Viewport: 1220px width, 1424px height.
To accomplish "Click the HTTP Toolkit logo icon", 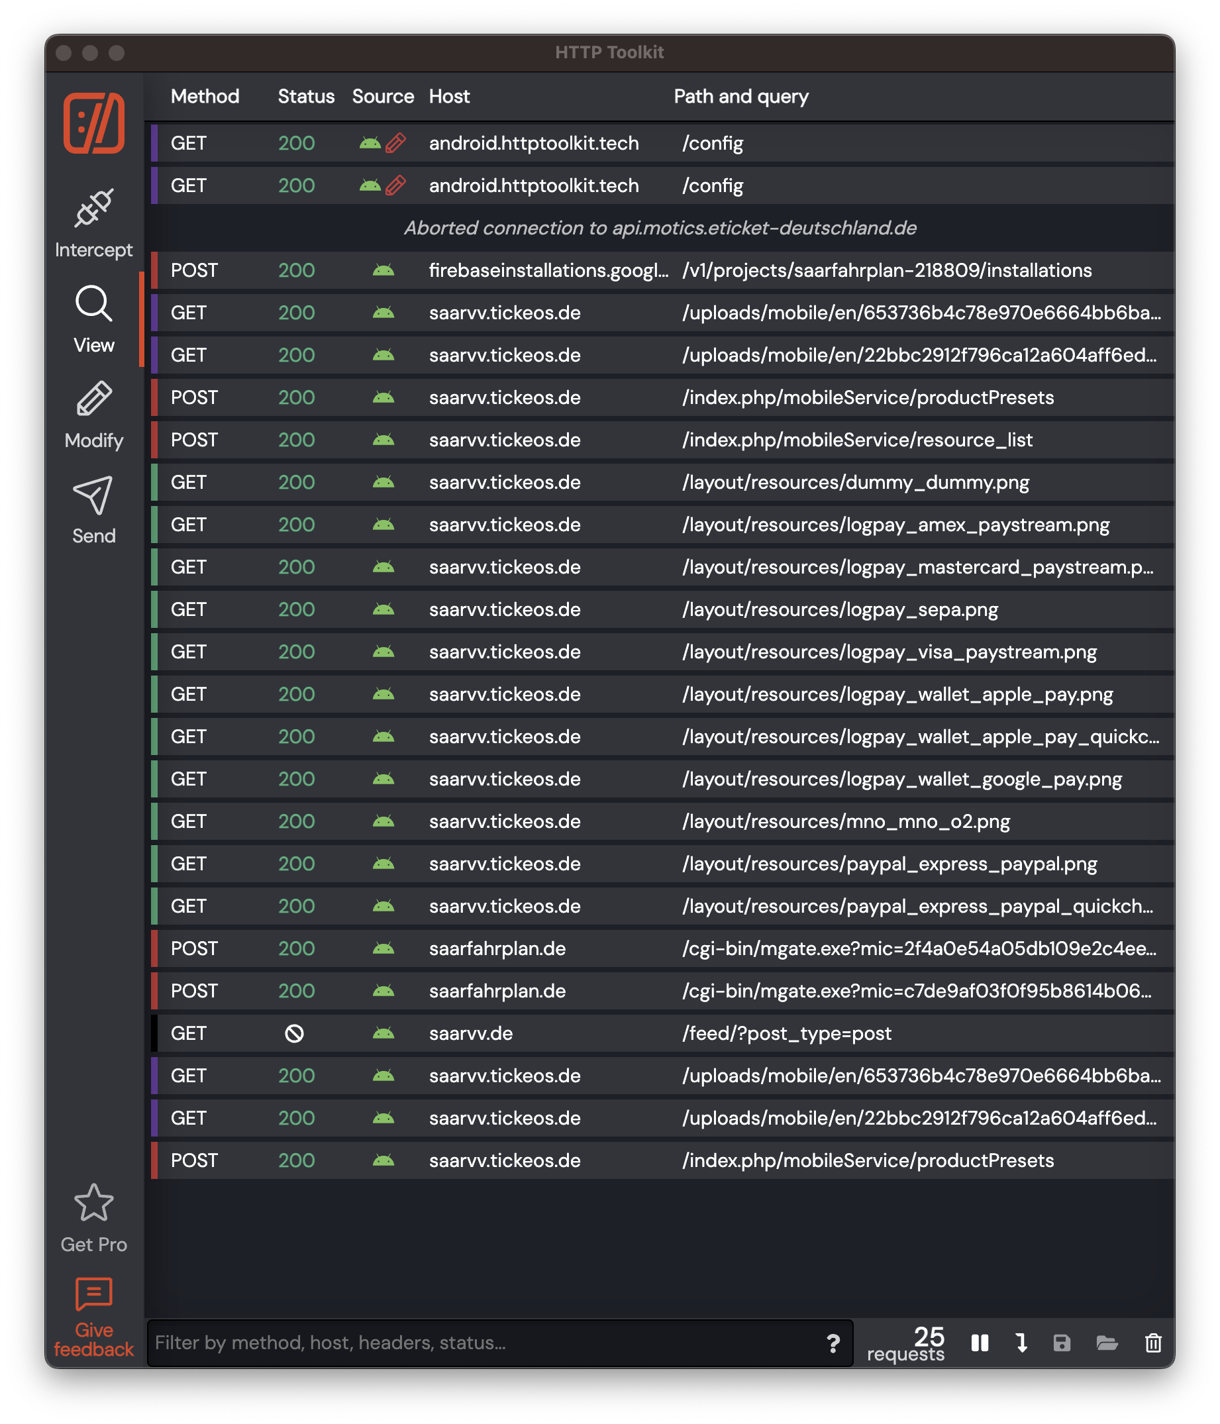I will (93, 123).
